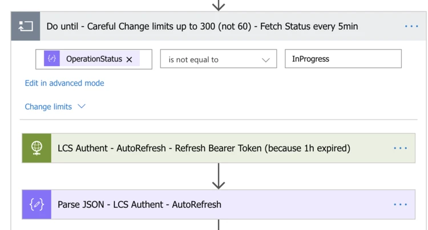This screenshot has height=230, width=428.
Task: Expand the Parse JSON LCS Authent card
Action: [x=139, y=204]
